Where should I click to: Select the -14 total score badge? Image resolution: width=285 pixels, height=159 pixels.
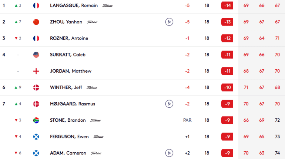click(x=227, y=6)
